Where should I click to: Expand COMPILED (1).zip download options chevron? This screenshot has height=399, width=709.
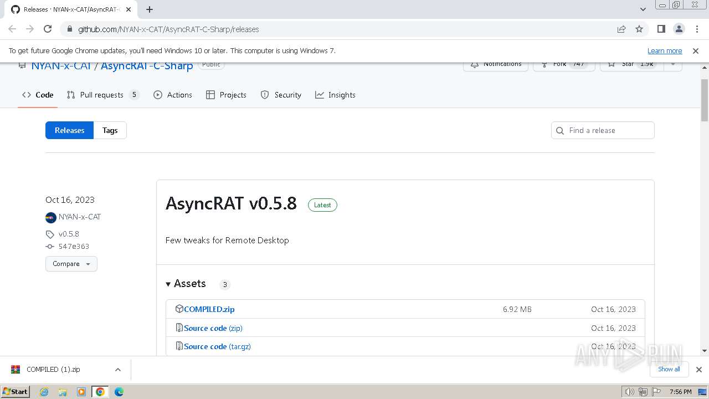click(x=117, y=370)
